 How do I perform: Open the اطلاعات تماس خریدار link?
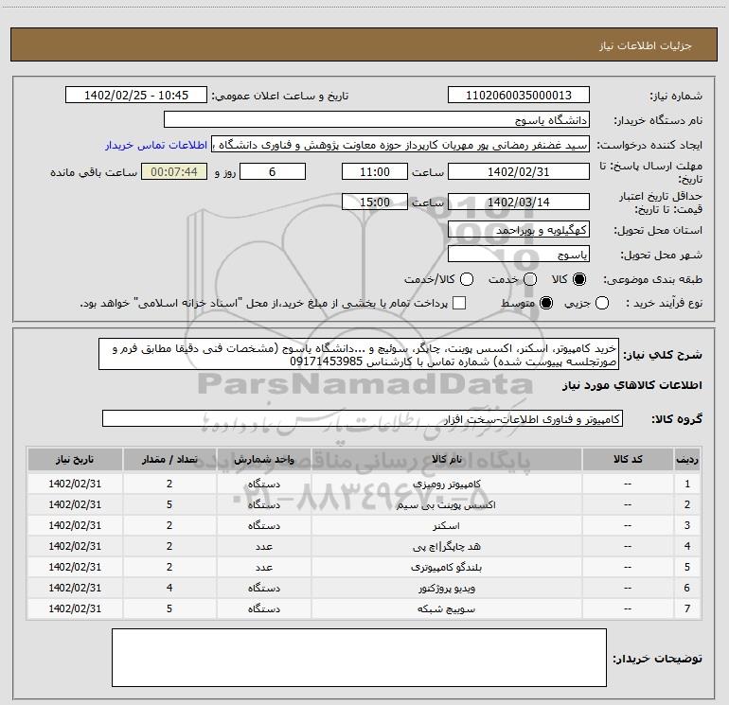pyautogui.click(x=156, y=145)
